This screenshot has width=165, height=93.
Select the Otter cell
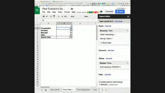(48, 35)
